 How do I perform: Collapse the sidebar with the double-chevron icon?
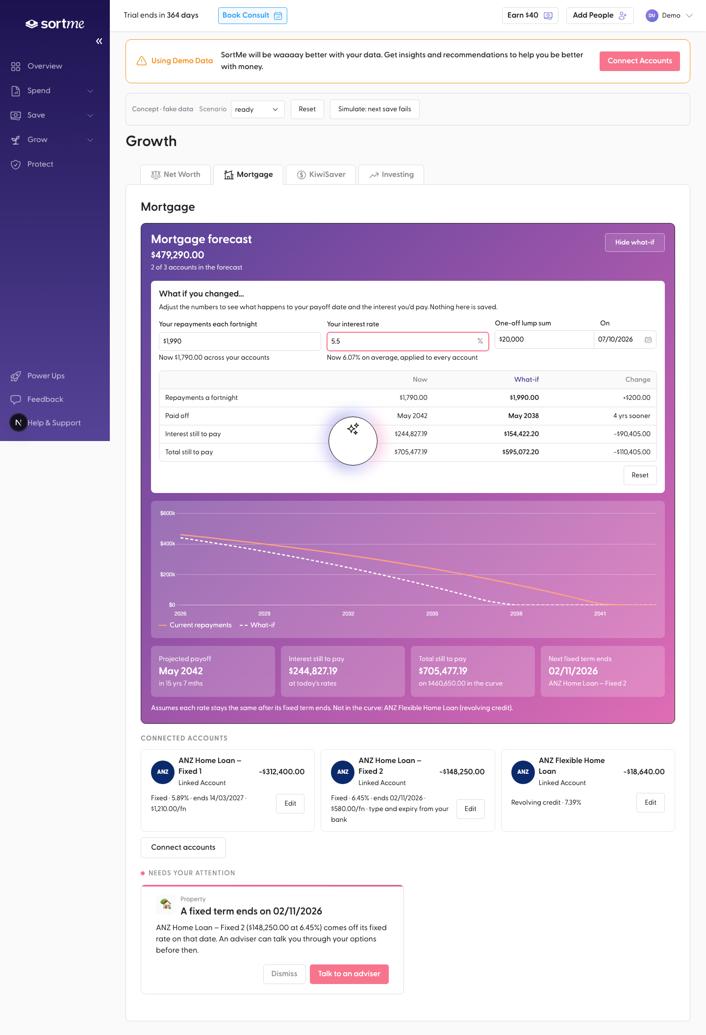tap(99, 41)
